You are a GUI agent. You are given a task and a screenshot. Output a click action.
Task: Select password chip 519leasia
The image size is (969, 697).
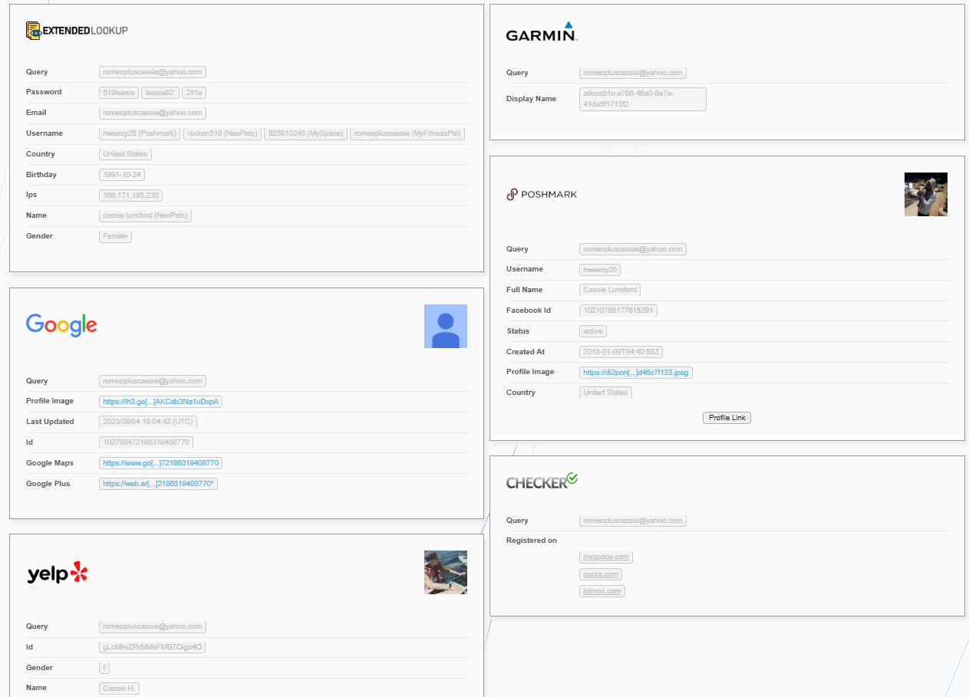tap(119, 93)
